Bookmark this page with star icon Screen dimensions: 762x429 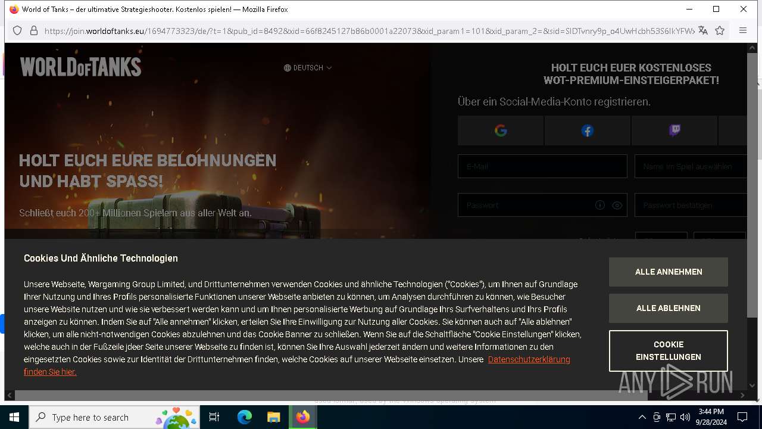pyautogui.click(x=720, y=30)
